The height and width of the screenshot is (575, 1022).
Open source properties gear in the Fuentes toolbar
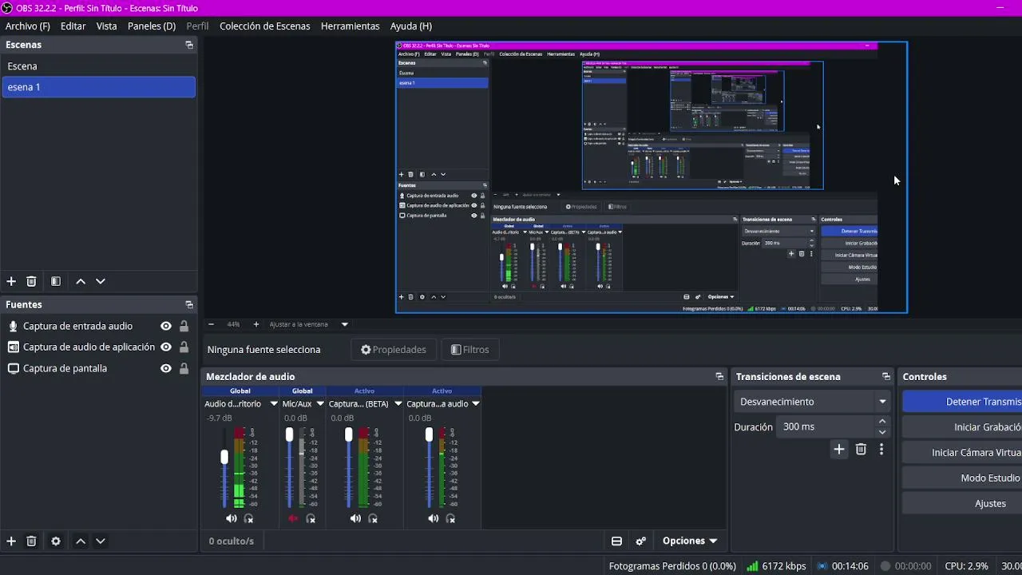(x=56, y=541)
